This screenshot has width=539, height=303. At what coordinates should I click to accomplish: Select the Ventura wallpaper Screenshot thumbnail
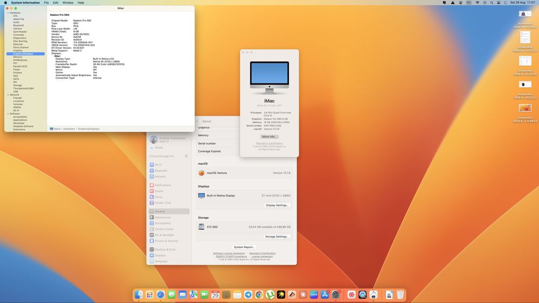525,108
